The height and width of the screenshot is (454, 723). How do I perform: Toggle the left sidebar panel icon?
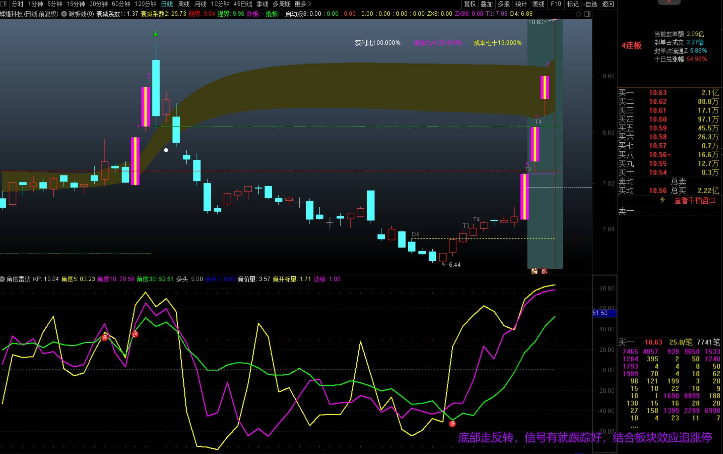[x=3, y=4]
